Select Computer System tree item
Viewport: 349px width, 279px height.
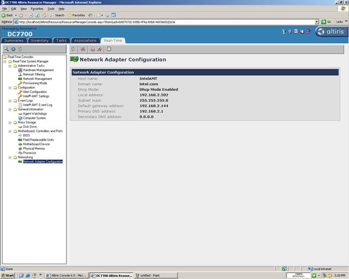pos(34,118)
